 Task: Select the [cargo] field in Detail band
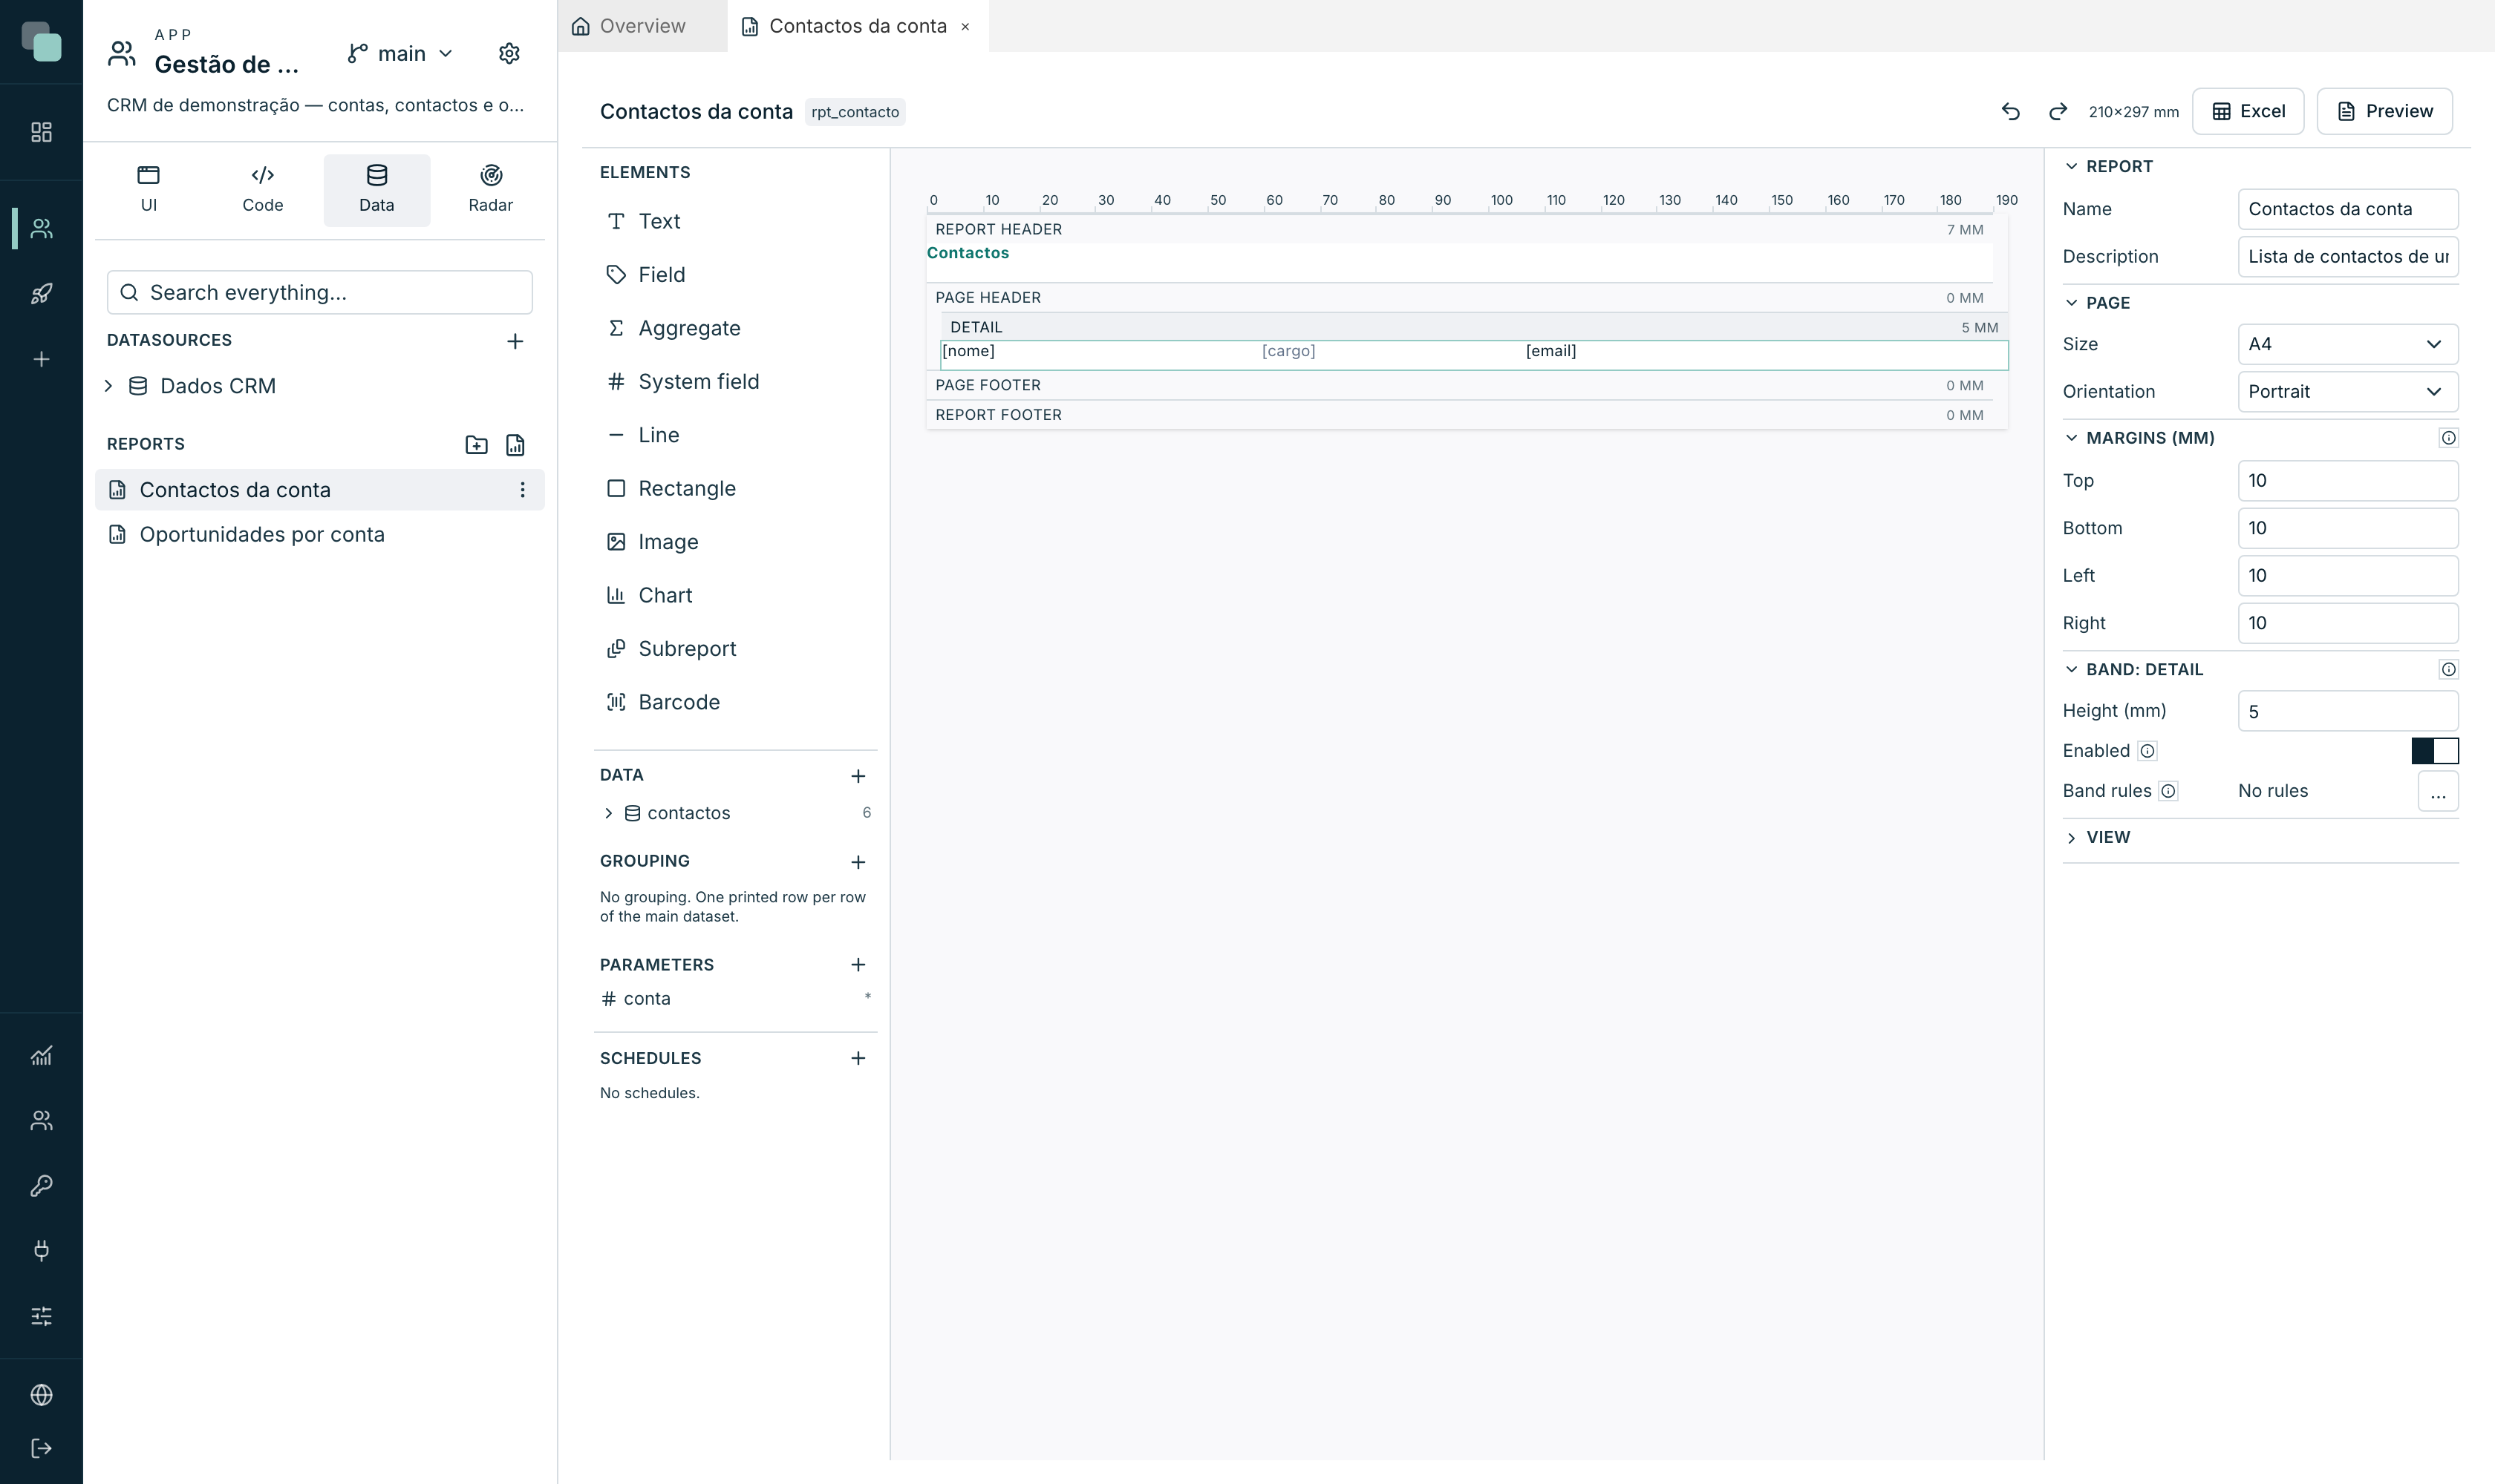tap(1288, 351)
